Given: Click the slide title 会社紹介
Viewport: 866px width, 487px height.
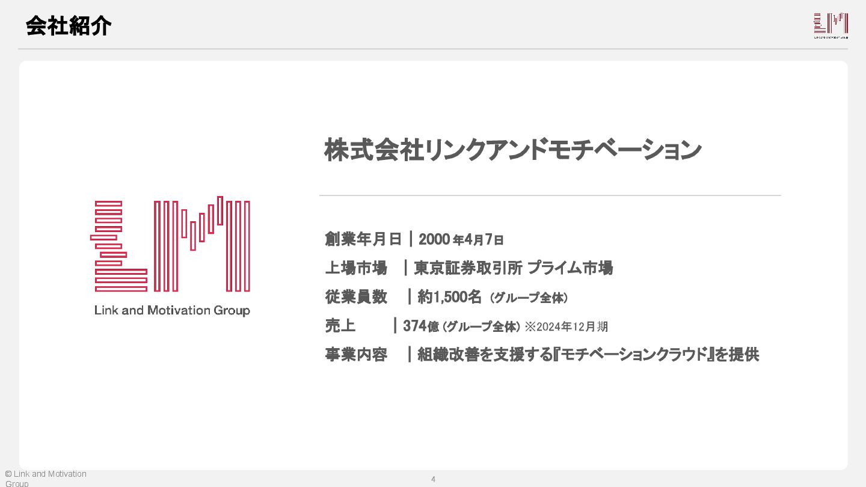Looking at the screenshot, I should coord(68,26).
